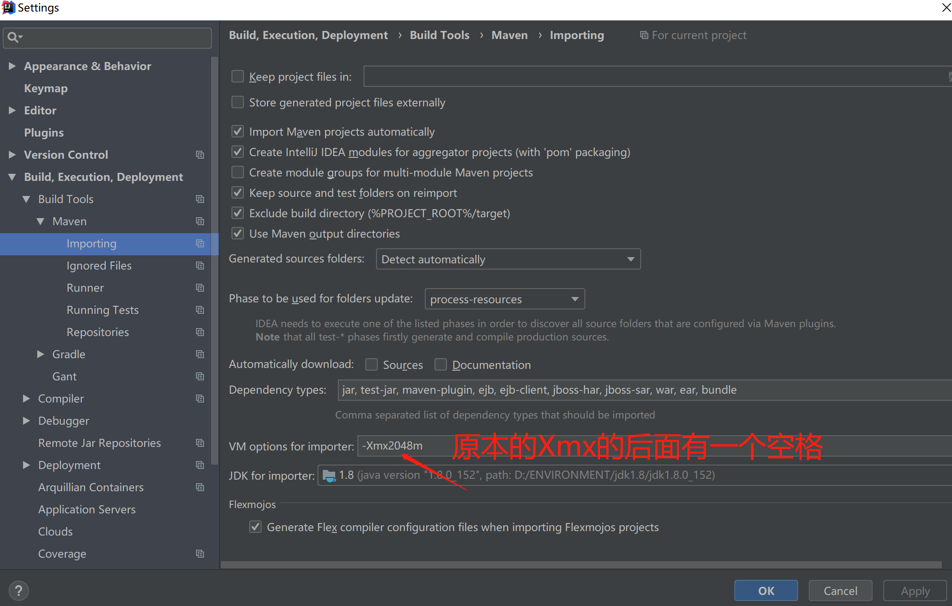This screenshot has width=952, height=606.
Task: Open the process-resources phase dropdown
Action: pyautogui.click(x=504, y=299)
